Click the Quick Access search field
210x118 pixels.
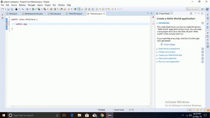(x=192, y=9)
